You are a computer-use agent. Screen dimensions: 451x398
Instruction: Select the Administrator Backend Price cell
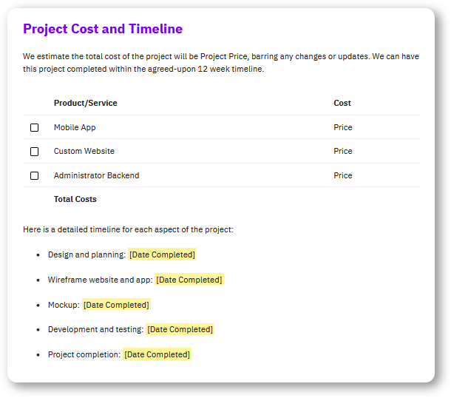pos(342,175)
